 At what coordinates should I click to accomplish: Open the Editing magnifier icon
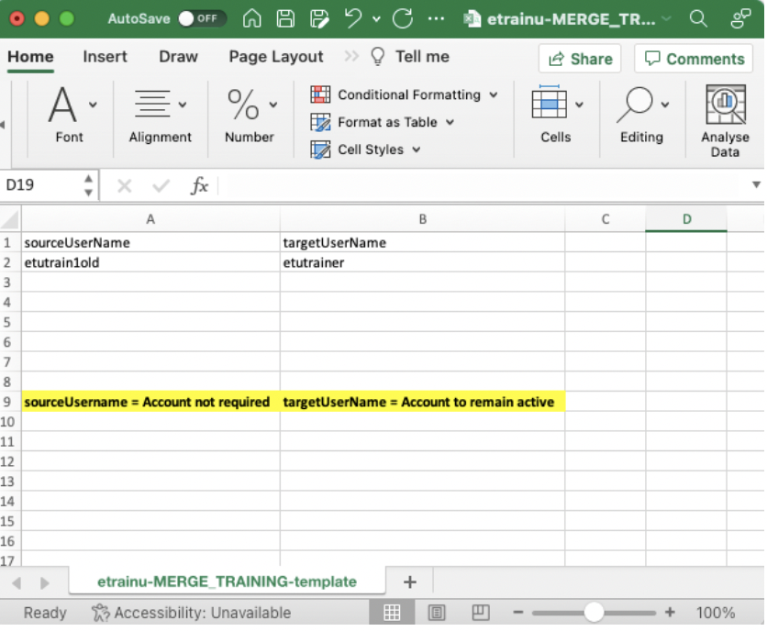click(x=635, y=105)
